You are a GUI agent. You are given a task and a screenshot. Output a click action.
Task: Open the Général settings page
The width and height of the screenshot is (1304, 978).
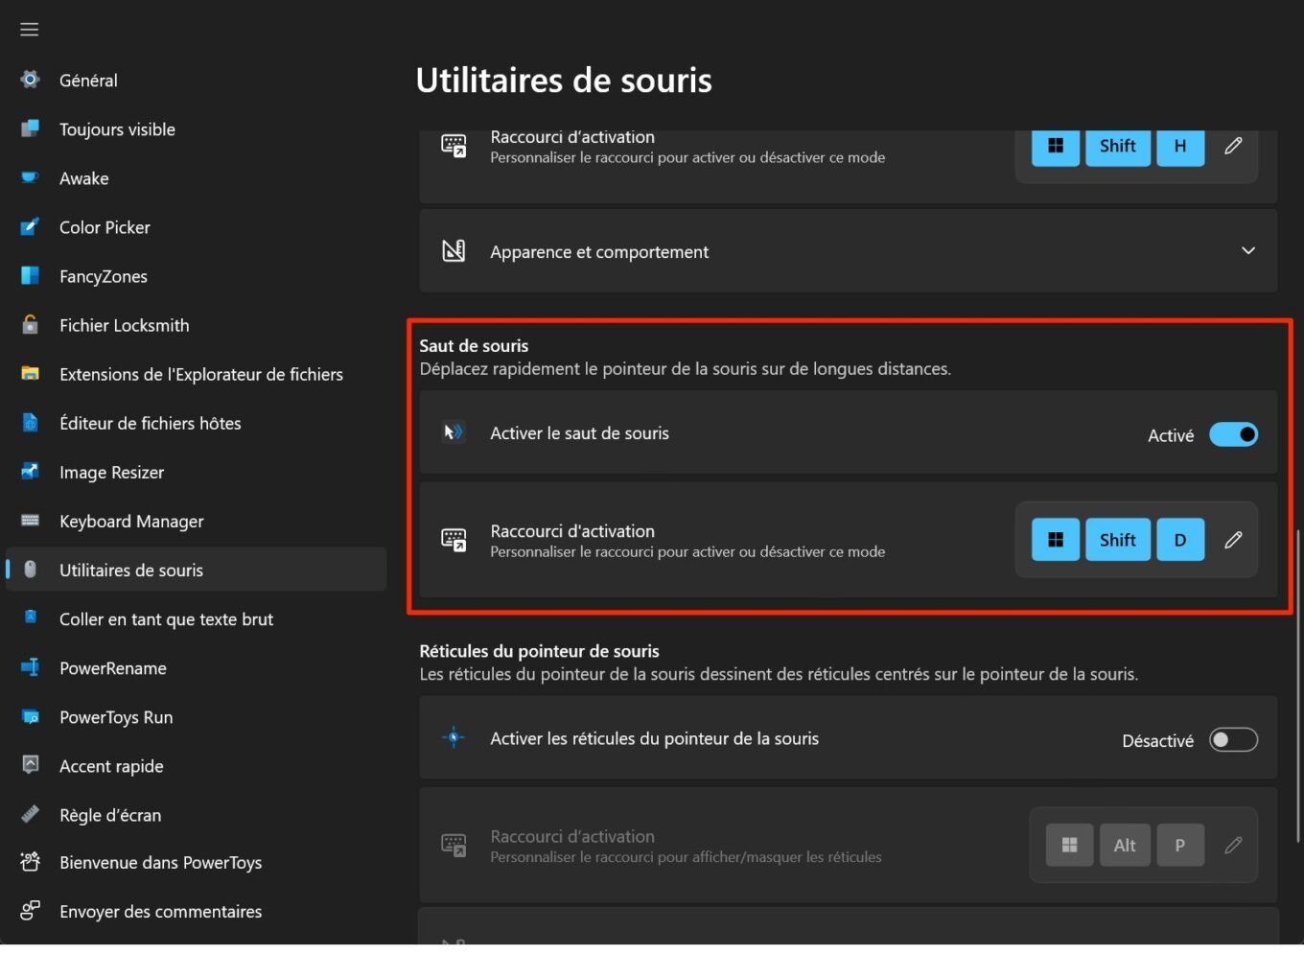[x=196, y=80]
